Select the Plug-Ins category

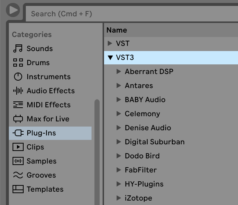(x=41, y=133)
